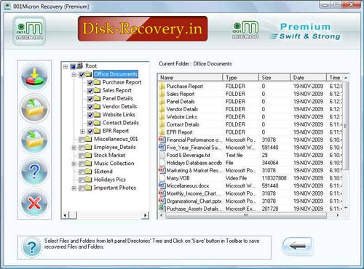Sort file list by Type column header

point(241,78)
